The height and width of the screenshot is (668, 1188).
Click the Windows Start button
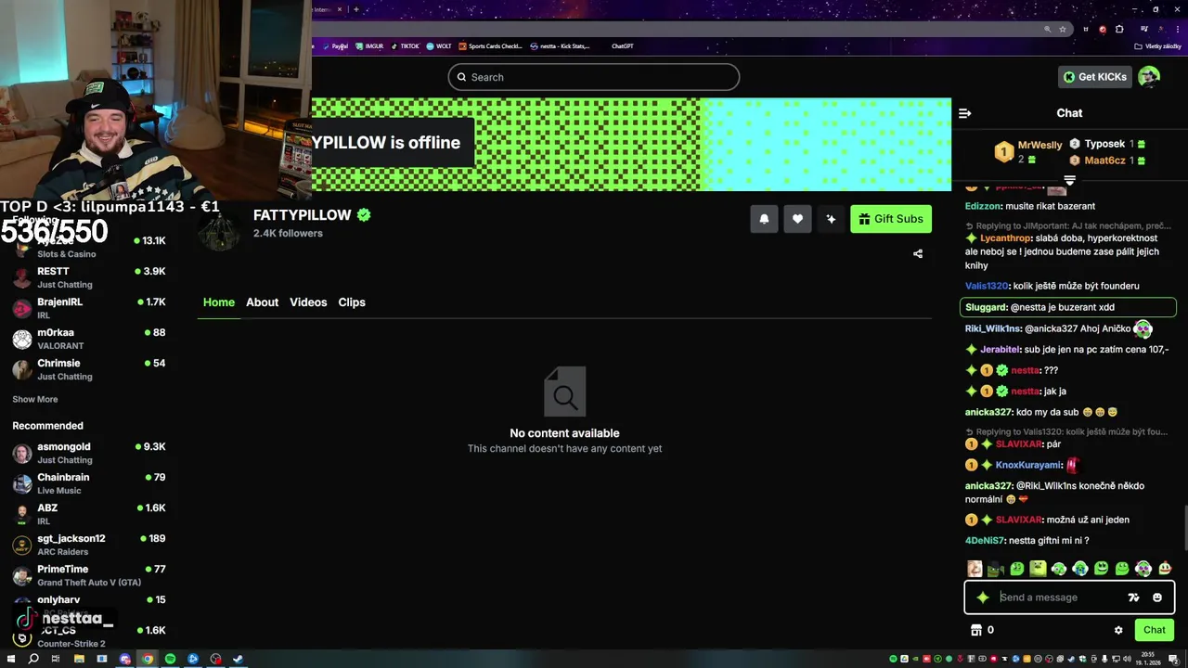(x=10, y=659)
